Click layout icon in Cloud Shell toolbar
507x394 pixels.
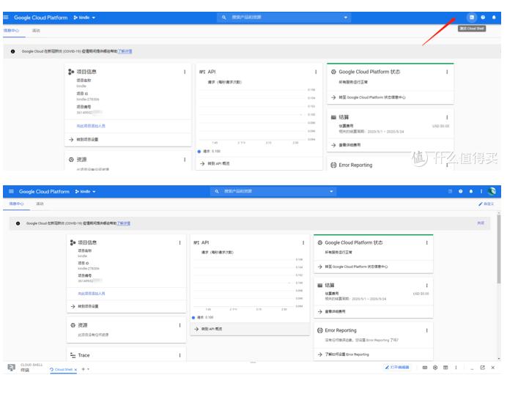(x=445, y=368)
